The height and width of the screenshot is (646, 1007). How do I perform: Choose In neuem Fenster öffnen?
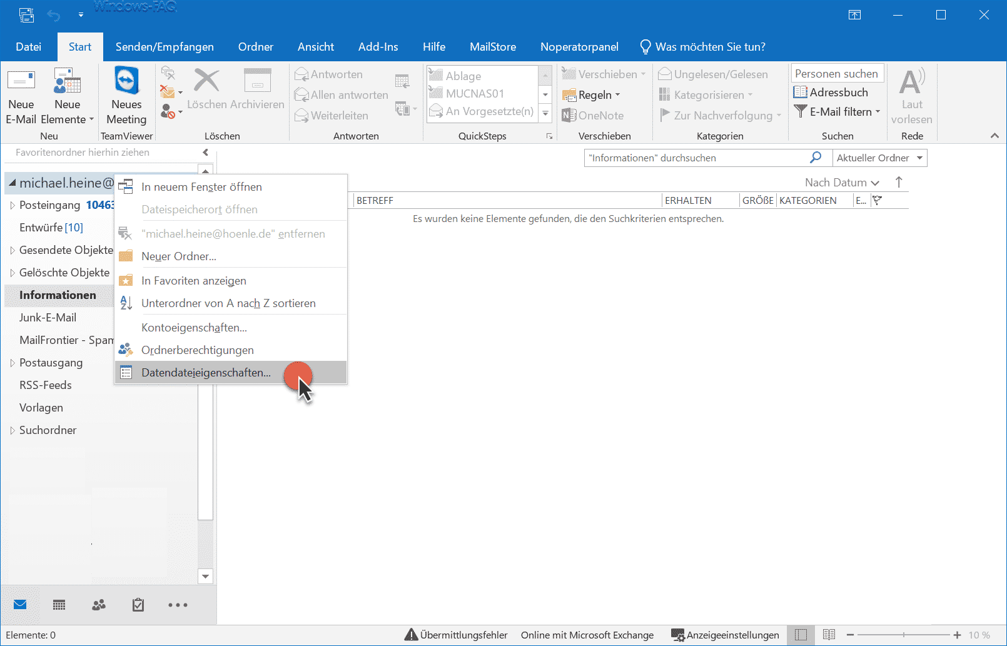[x=231, y=187]
